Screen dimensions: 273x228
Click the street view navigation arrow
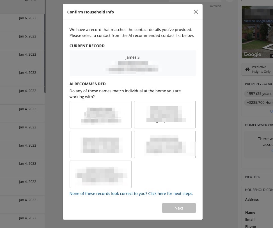coord(269,47)
